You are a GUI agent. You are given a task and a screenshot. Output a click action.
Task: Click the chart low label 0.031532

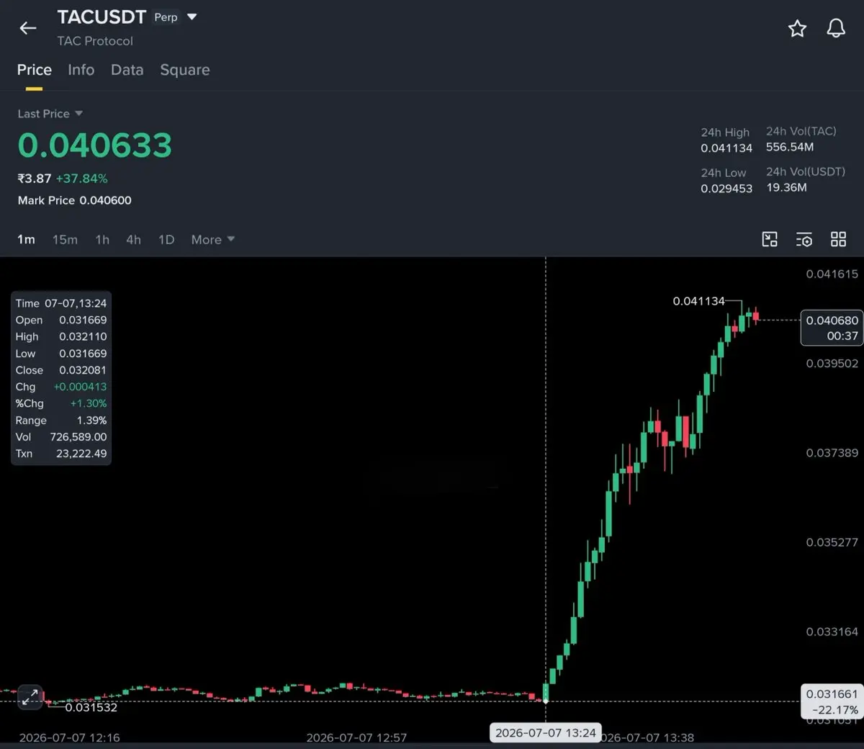click(91, 707)
